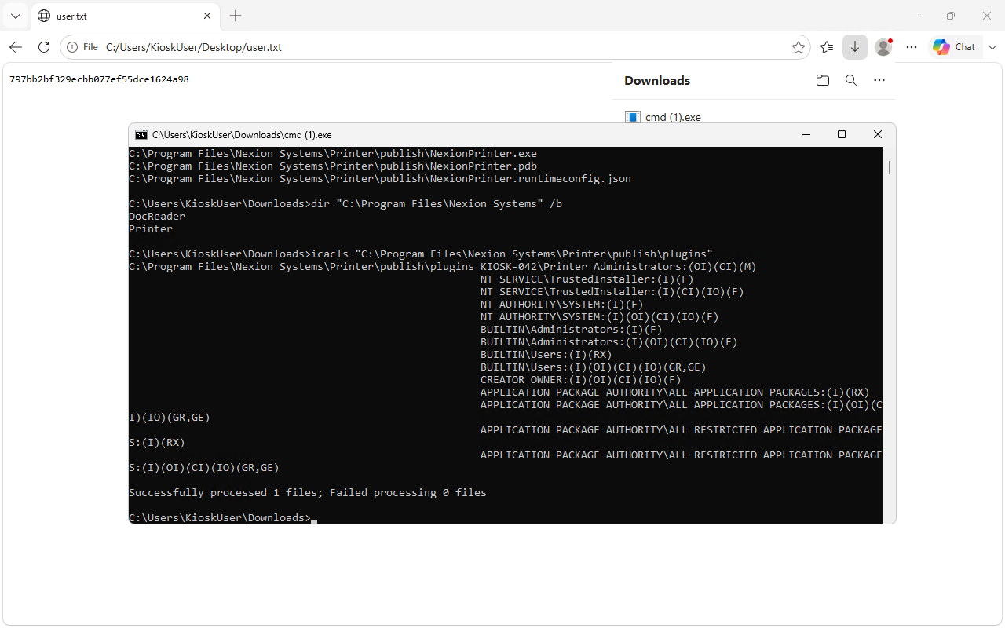The width and height of the screenshot is (1005, 628).
Task: Click 'BUILTIN\Users:(I)(OI)(CI)(IO)(GR,GE)' line
Action: coord(594,367)
